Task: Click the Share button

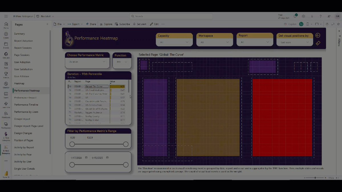Action: [x=91, y=24]
